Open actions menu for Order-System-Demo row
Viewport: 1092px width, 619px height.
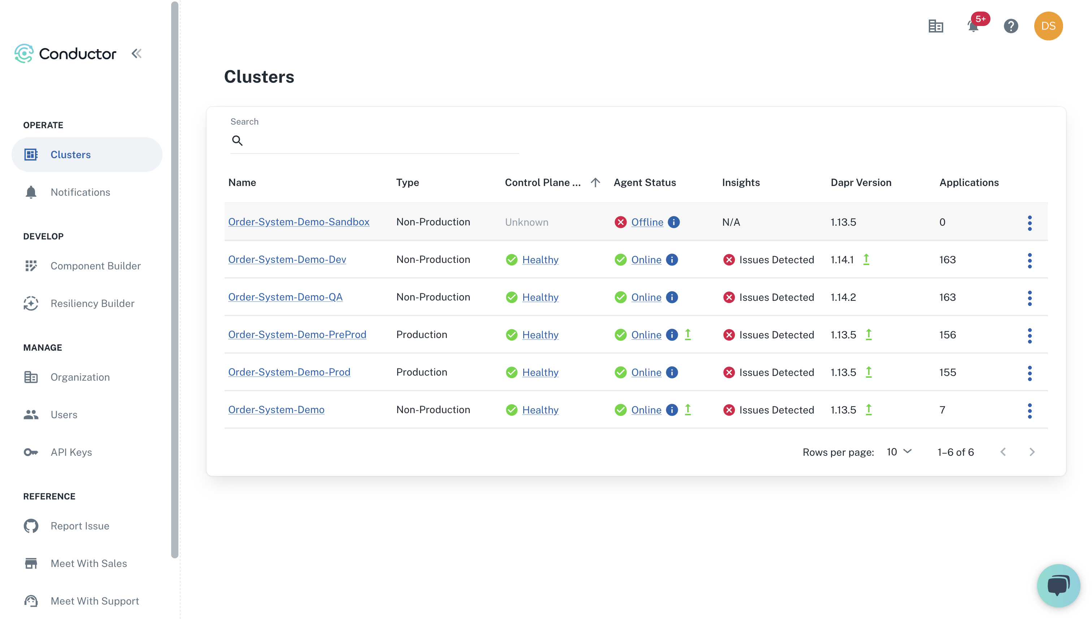click(x=1030, y=411)
